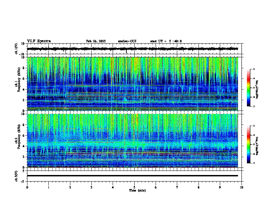272x210 pixels.
Task: Click the time axis tick label "3"
Action: (x=91, y=187)
